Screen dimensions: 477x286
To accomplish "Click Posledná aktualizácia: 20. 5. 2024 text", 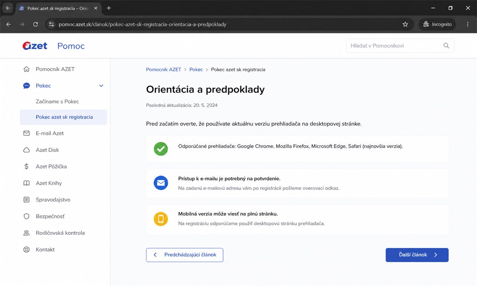I will click(182, 105).
